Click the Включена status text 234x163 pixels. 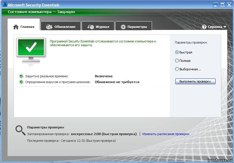(x=104, y=76)
